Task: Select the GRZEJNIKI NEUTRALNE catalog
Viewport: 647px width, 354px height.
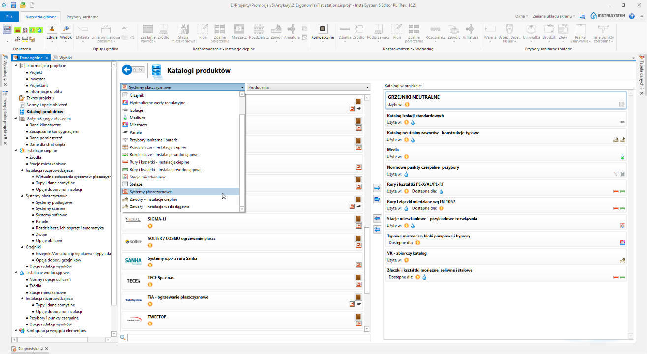Action: click(506, 100)
